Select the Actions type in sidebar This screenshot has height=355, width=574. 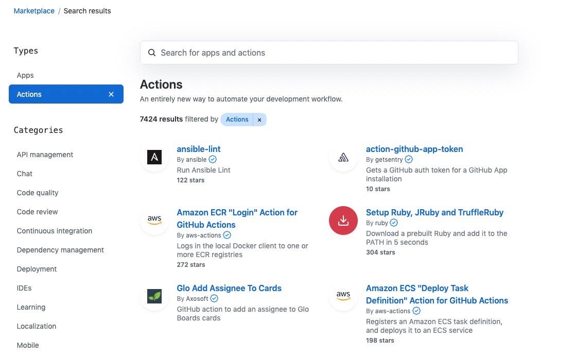coord(66,94)
